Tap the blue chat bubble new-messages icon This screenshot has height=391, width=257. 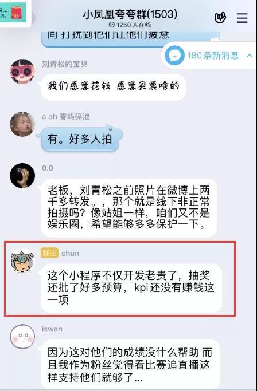[175, 56]
